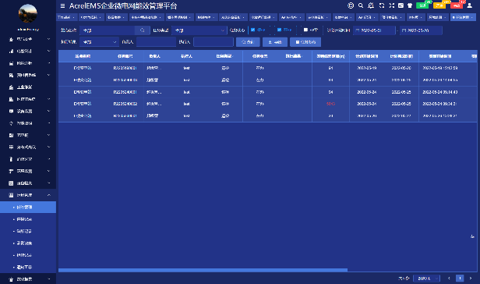Select the highlighted submenu item in sidebar
This screenshot has width=480, height=284.
pos(28,207)
